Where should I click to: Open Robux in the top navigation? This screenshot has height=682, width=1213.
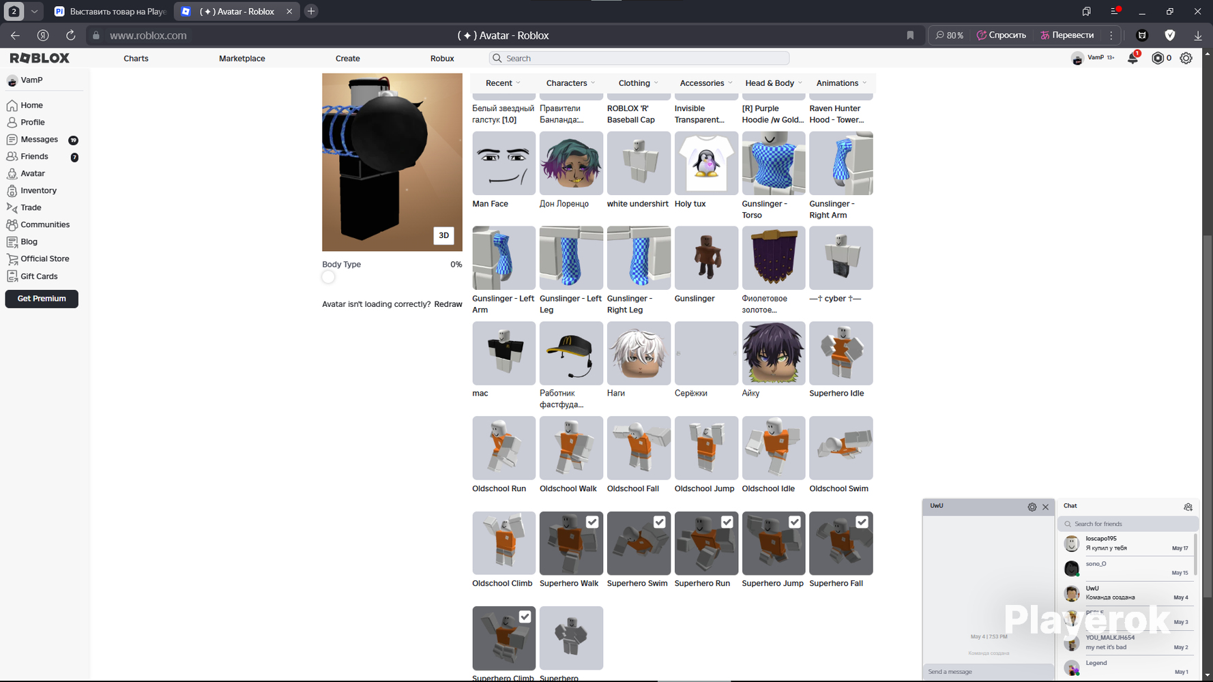[442, 59]
